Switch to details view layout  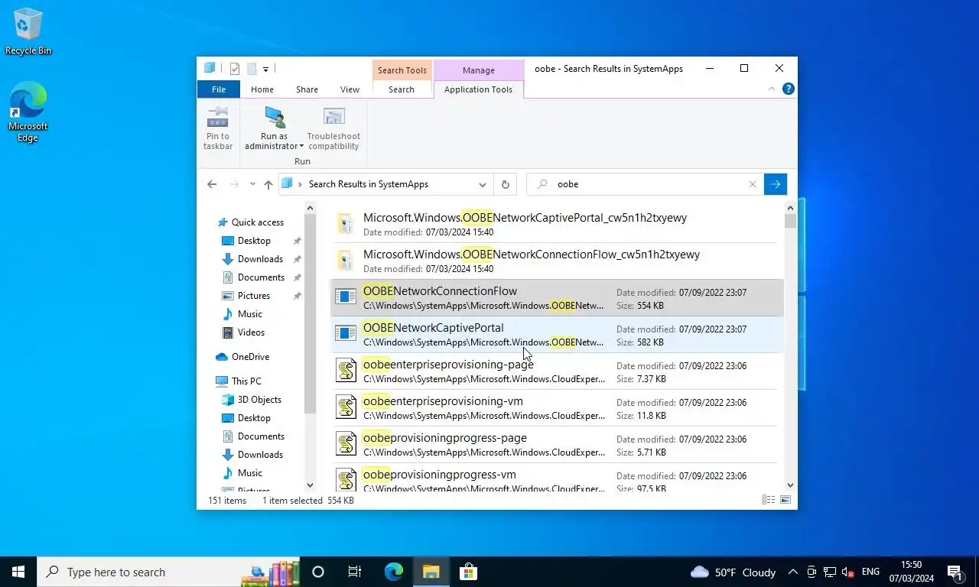(x=769, y=501)
